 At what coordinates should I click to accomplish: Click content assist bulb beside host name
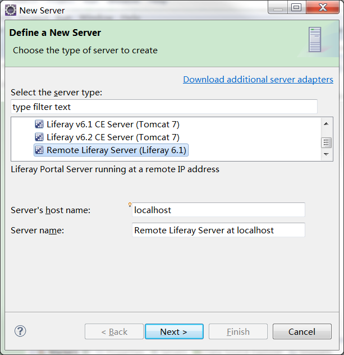pyautogui.click(x=130, y=205)
